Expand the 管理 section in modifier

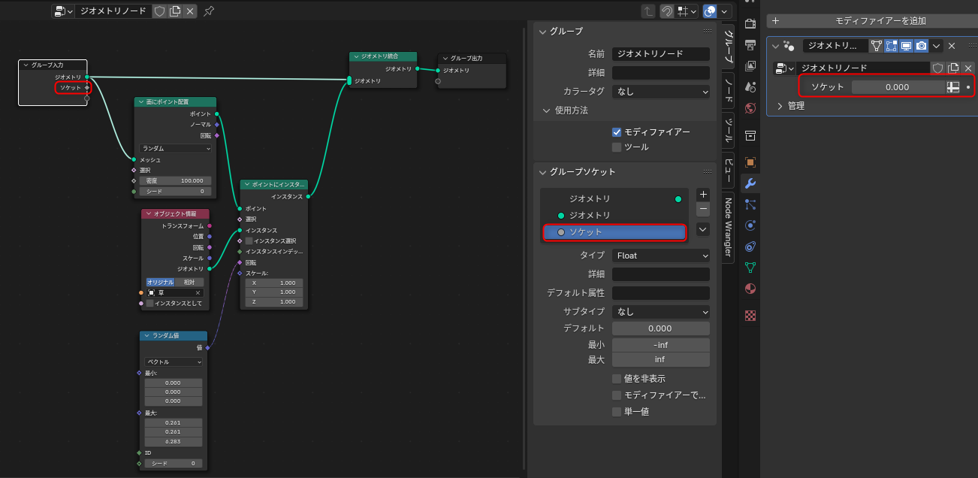[780, 106]
